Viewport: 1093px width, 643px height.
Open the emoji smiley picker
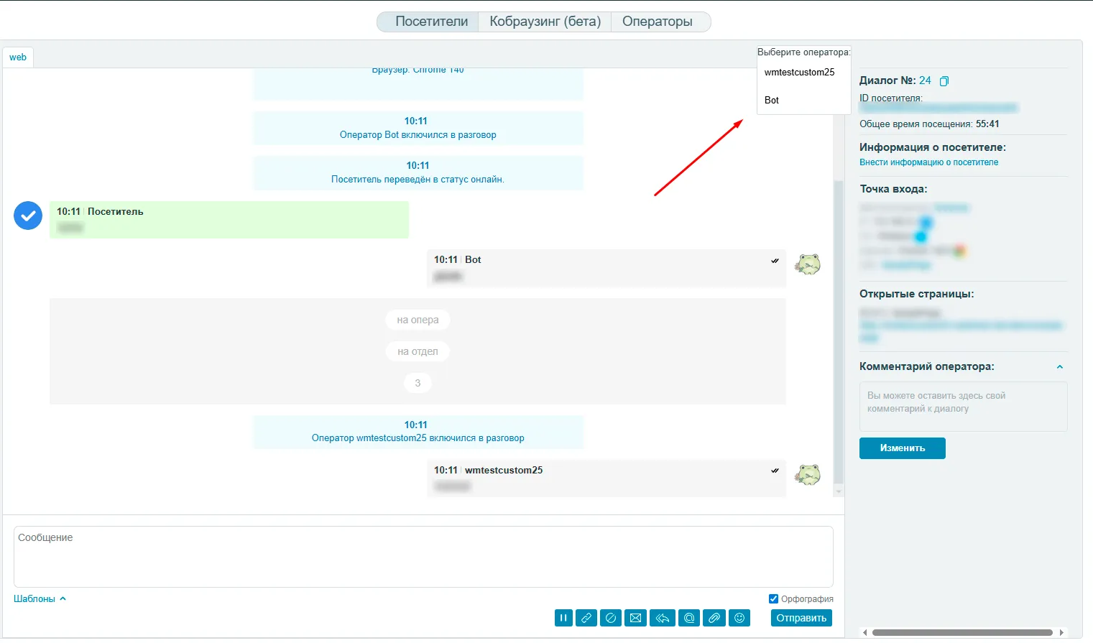[739, 618]
